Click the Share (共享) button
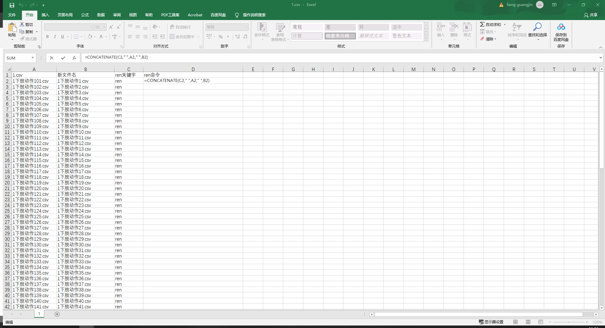The image size is (605, 328). point(591,15)
